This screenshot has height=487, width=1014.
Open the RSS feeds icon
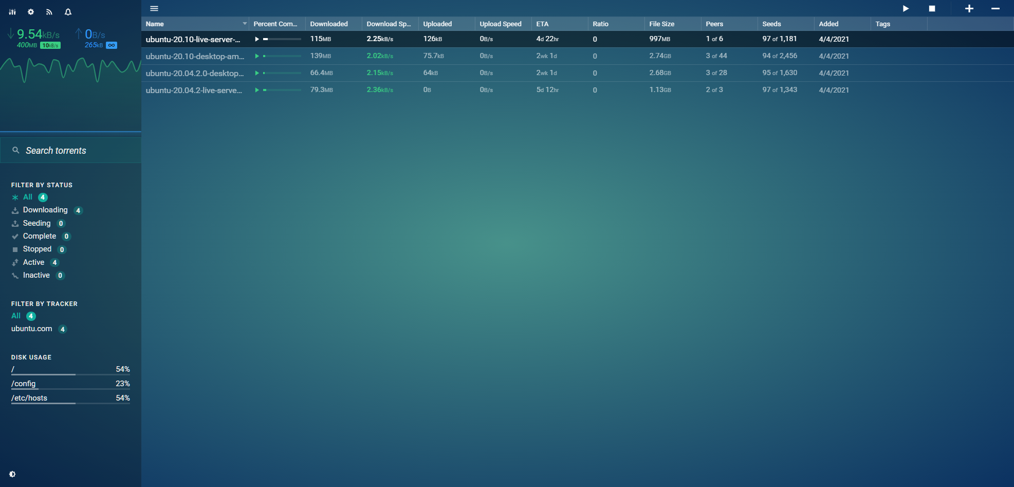tap(49, 12)
